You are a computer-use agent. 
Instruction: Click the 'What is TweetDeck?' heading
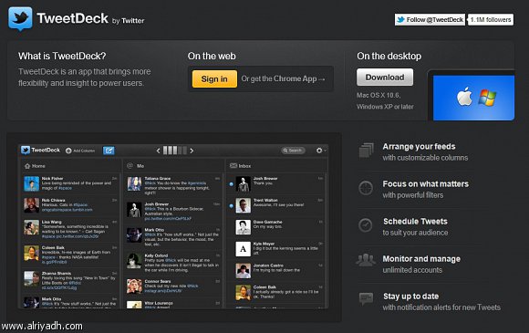click(62, 56)
